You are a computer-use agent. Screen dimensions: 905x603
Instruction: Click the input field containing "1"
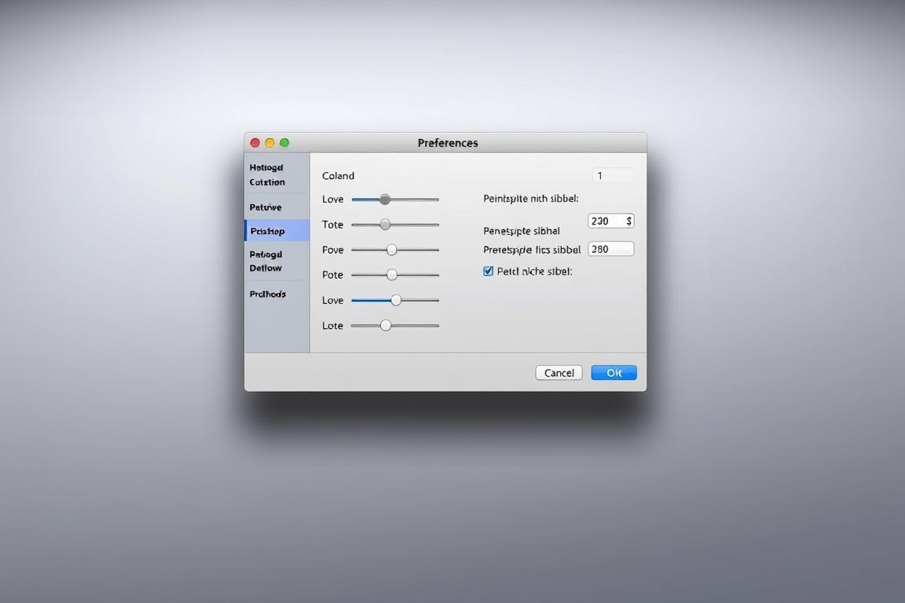tap(613, 174)
